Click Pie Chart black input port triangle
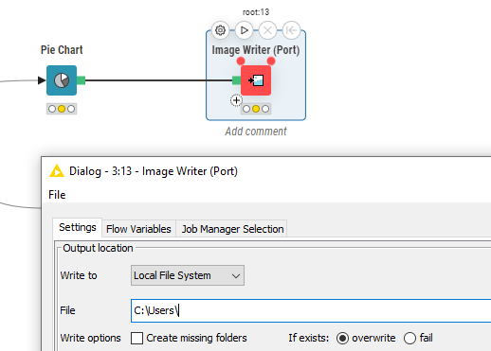The image size is (491, 351). pos(42,80)
